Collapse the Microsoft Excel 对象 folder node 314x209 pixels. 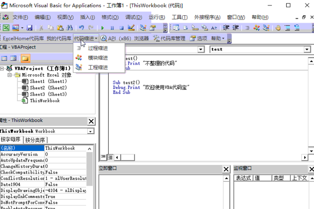tap(9, 75)
